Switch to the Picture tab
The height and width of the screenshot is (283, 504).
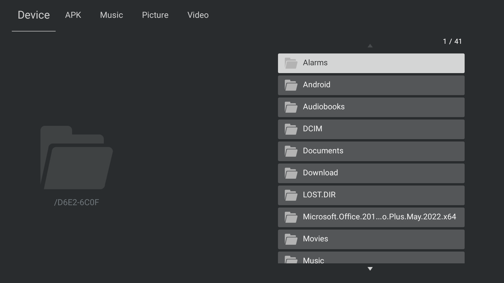pyautogui.click(x=155, y=15)
